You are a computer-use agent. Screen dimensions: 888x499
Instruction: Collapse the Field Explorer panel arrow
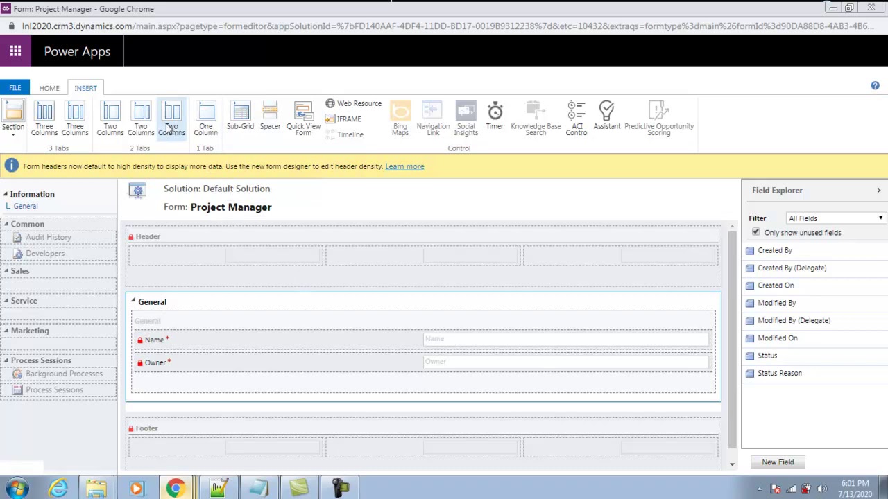[878, 190]
